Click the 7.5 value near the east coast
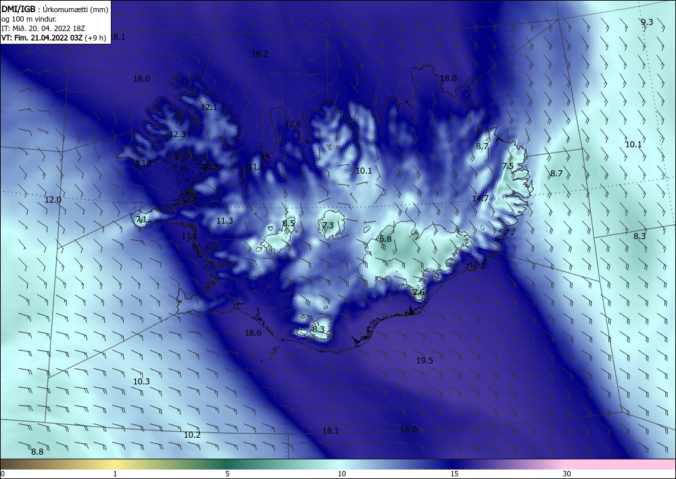 508,166
